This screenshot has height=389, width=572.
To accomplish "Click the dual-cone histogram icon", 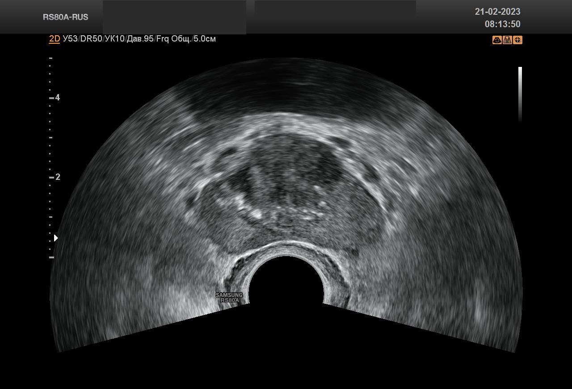I will coord(507,40).
